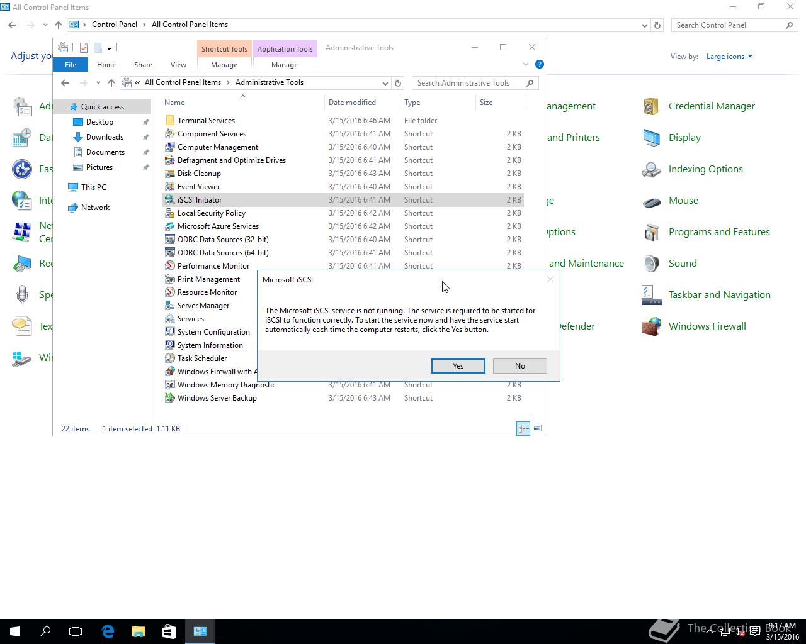Open Manage tab under Shortcut Tools

click(x=224, y=65)
